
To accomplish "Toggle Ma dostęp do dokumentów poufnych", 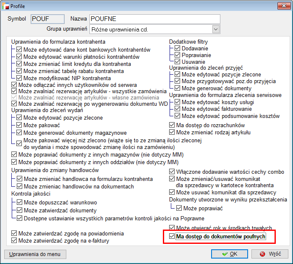I will tap(172, 237).
